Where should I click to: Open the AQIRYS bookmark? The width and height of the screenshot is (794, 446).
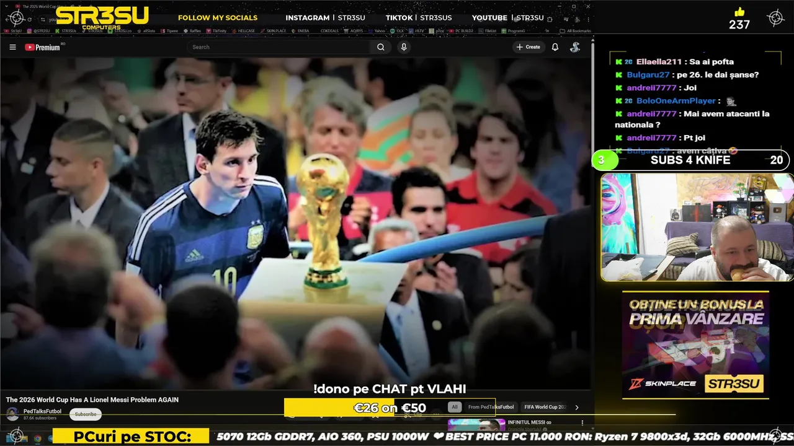[x=354, y=31]
